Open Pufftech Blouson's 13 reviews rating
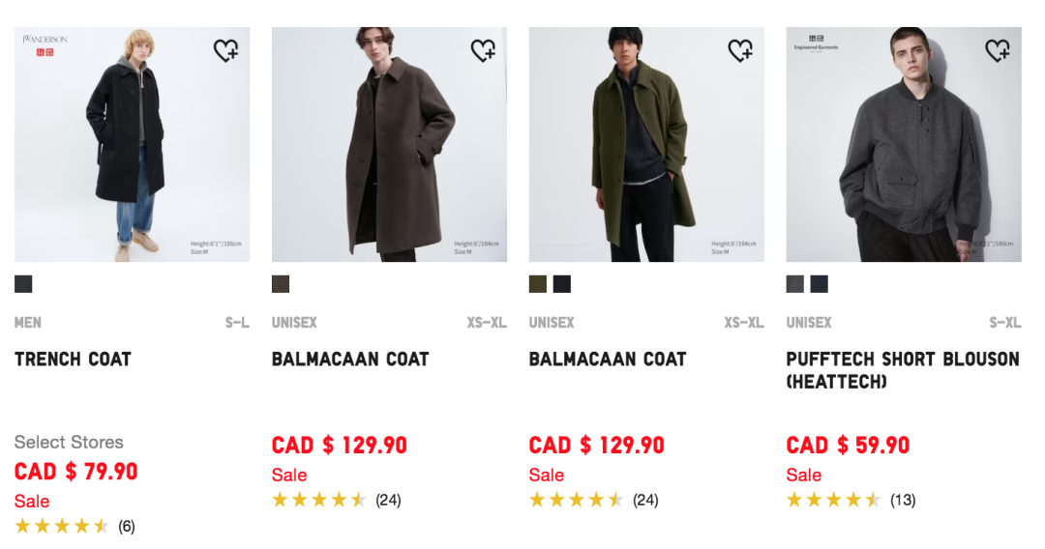The height and width of the screenshot is (549, 1045). [850, 500]
